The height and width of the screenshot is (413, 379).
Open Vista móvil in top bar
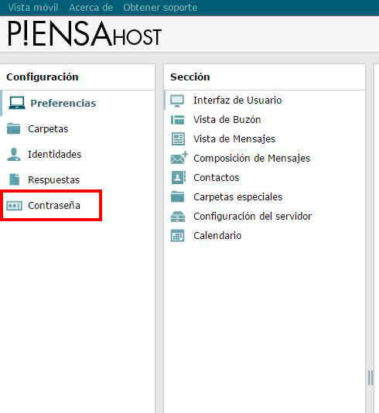[33, 8]
